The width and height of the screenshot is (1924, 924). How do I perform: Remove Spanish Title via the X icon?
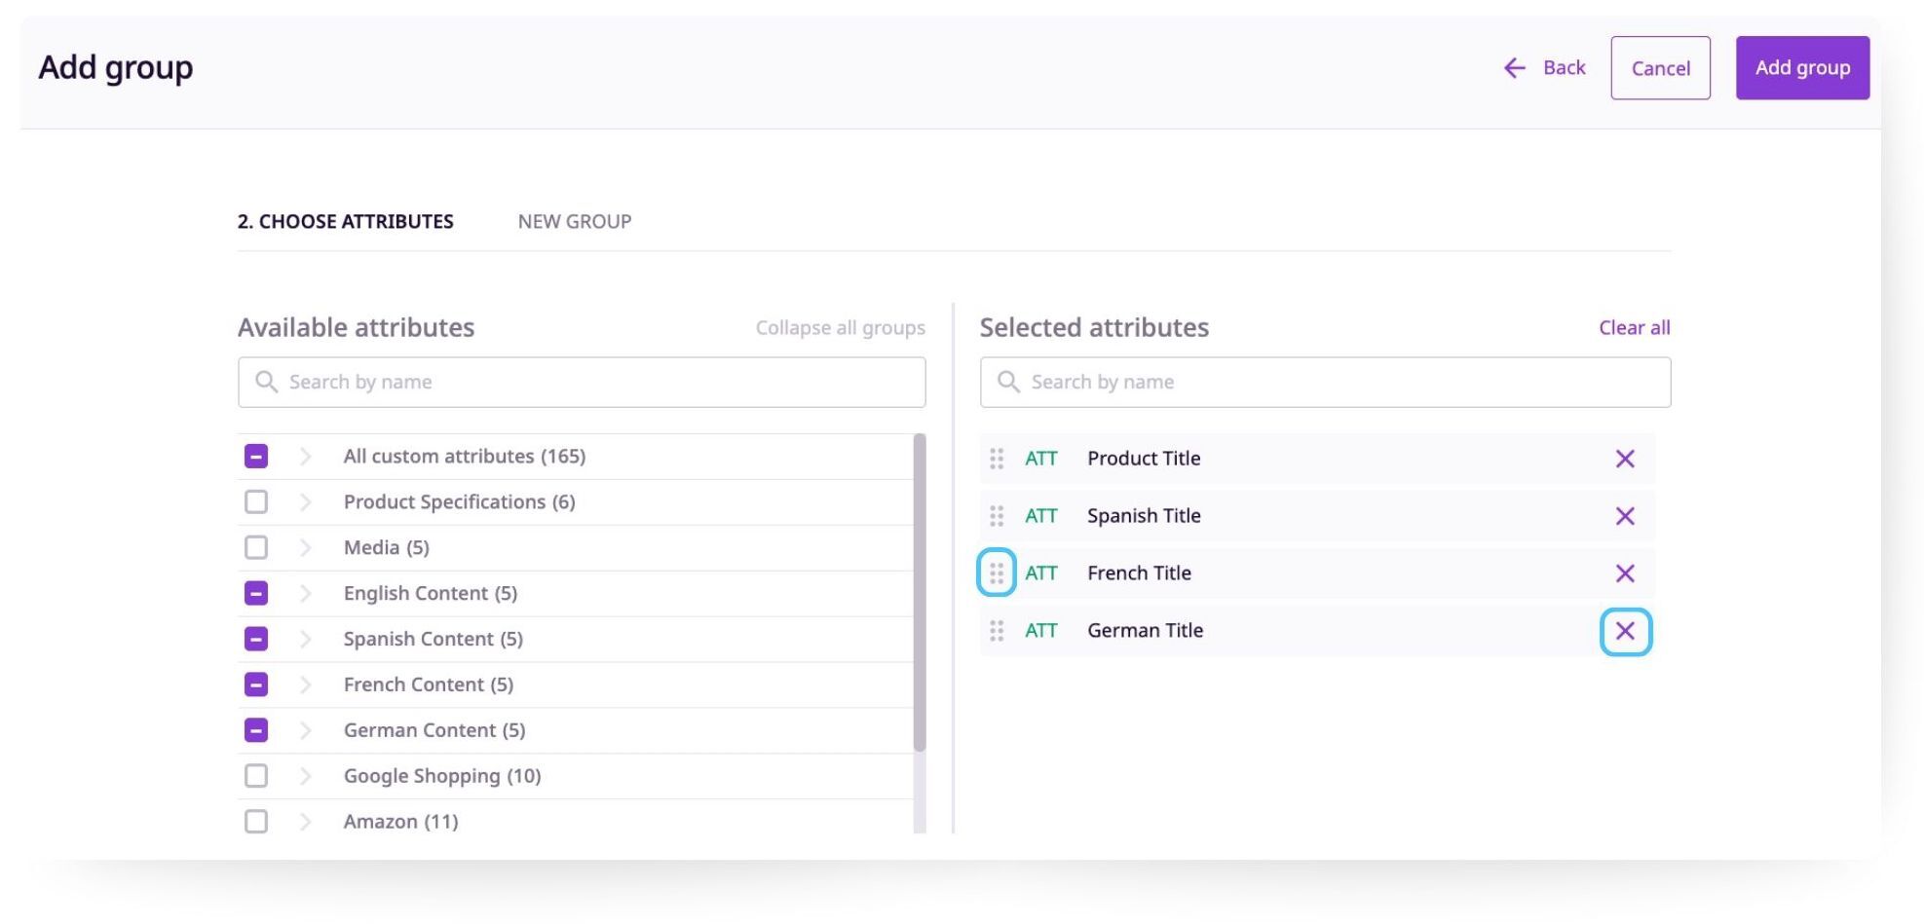click(x=1625, y=516)
